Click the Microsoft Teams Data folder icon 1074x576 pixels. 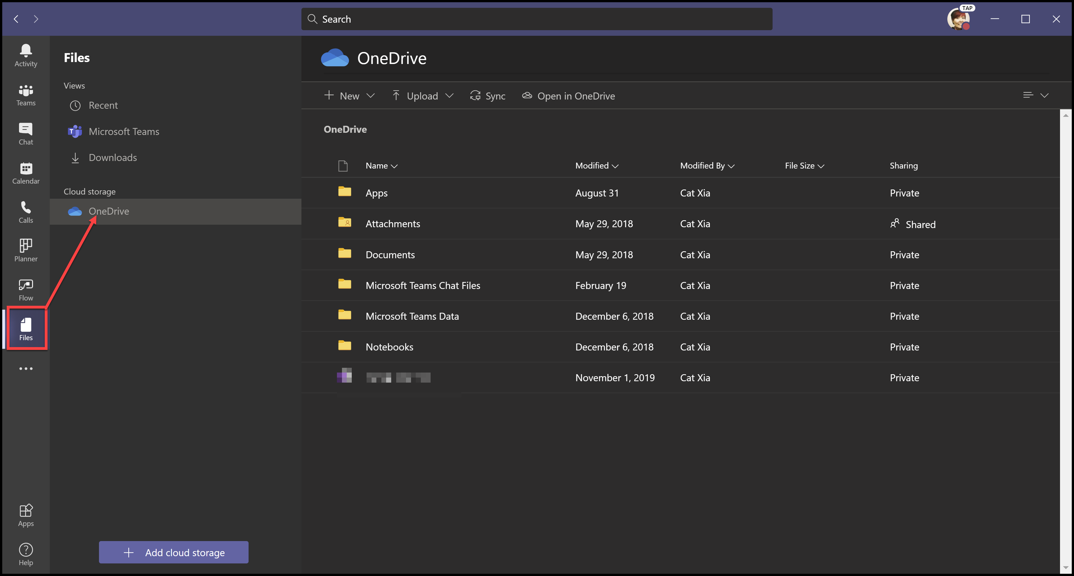click(x=344, y=315)
